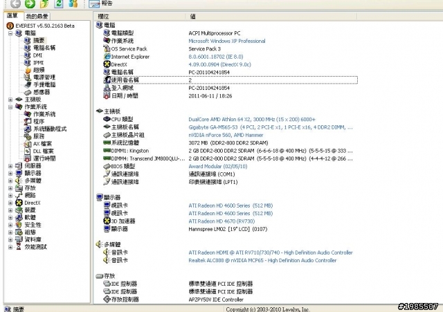
Task: Open 感應器 sensor tree item
Action: (42, 92)
